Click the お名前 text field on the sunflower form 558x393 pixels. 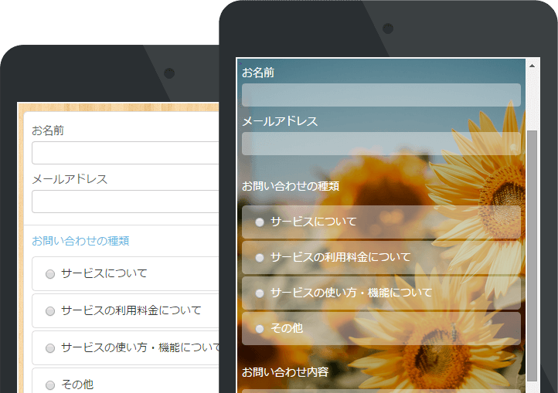click(381, 95)
